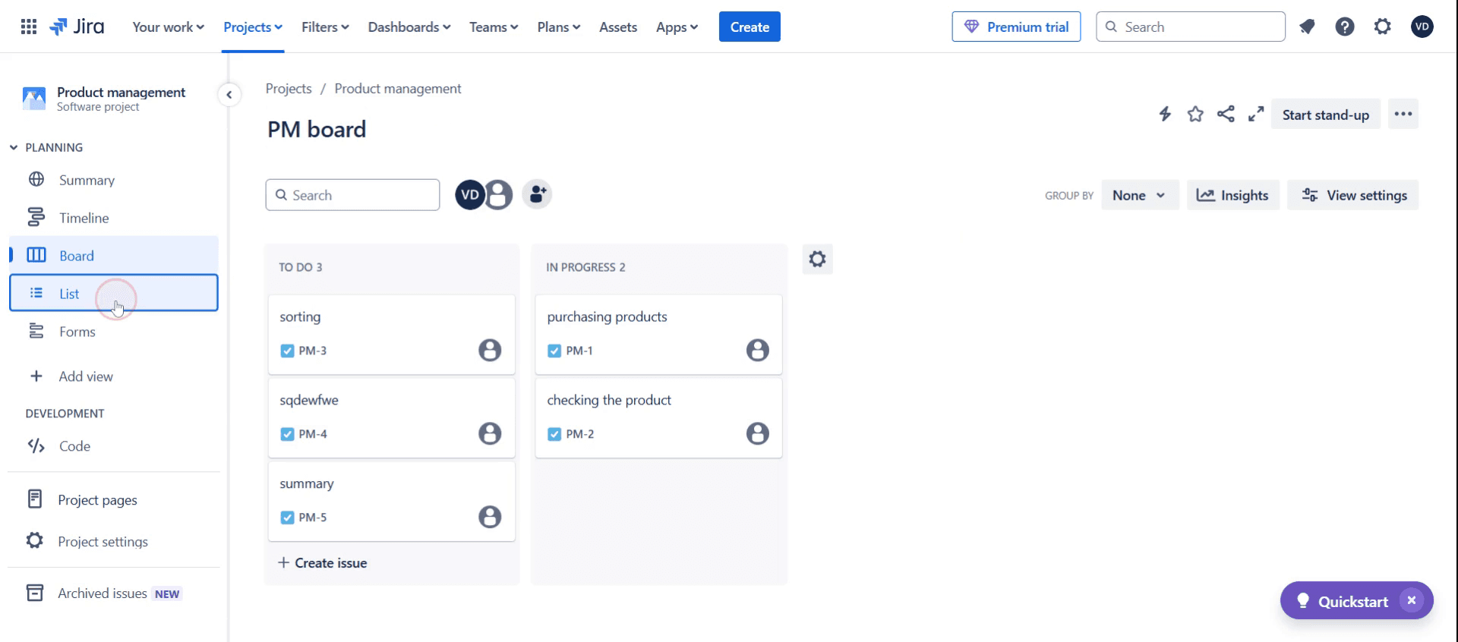Click the add people icon
The image size is (1458, 642).
pos(537,195)
